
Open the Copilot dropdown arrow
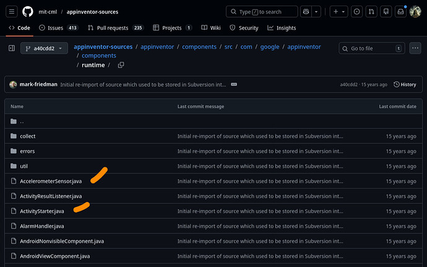(317, 12)
